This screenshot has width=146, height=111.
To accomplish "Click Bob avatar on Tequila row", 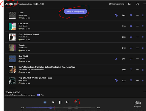I will (x=20, y=51).
